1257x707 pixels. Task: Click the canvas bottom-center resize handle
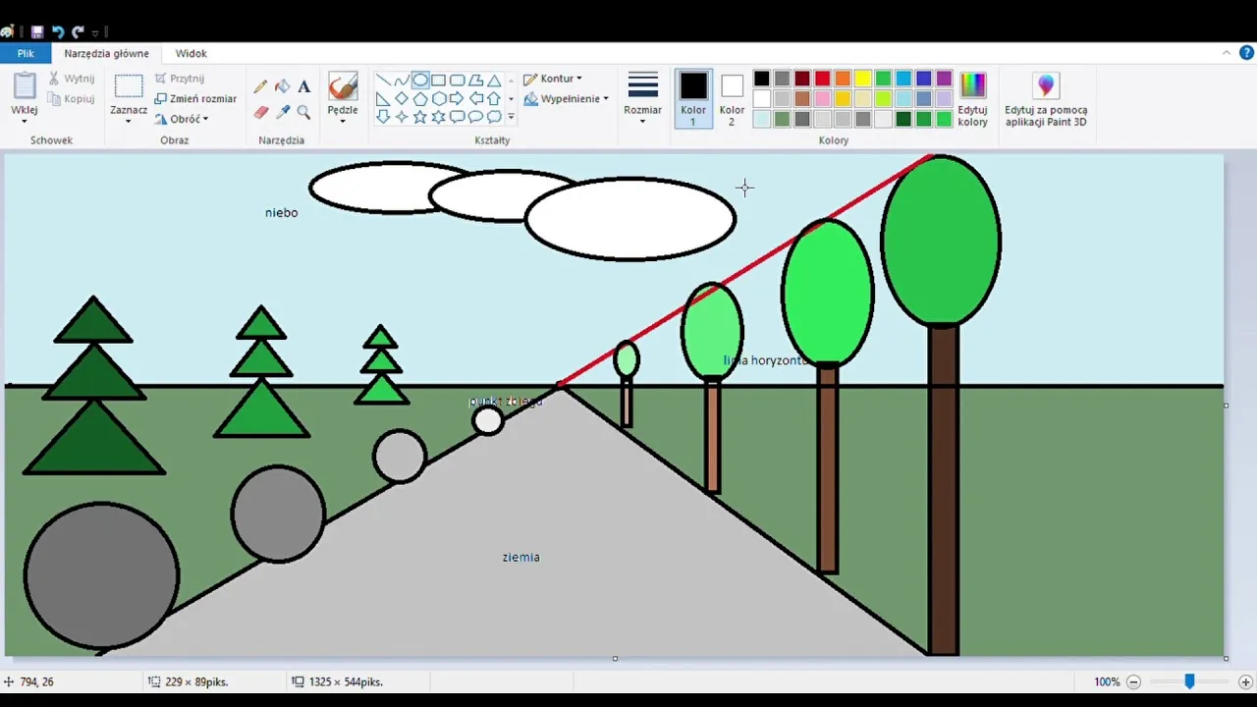point(615,659)
